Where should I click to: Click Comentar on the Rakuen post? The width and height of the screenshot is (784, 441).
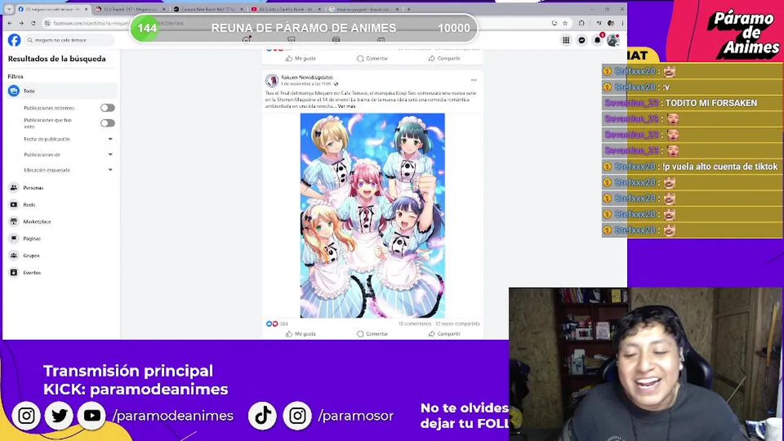(x=372, y=334)
